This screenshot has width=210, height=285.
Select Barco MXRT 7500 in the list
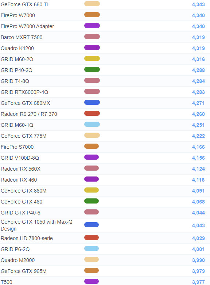coord(22,37)
